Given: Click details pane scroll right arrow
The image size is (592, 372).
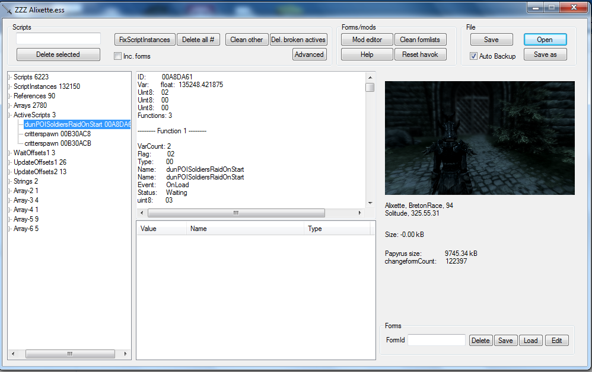Looking at the screenshot, I should [360, 213].
